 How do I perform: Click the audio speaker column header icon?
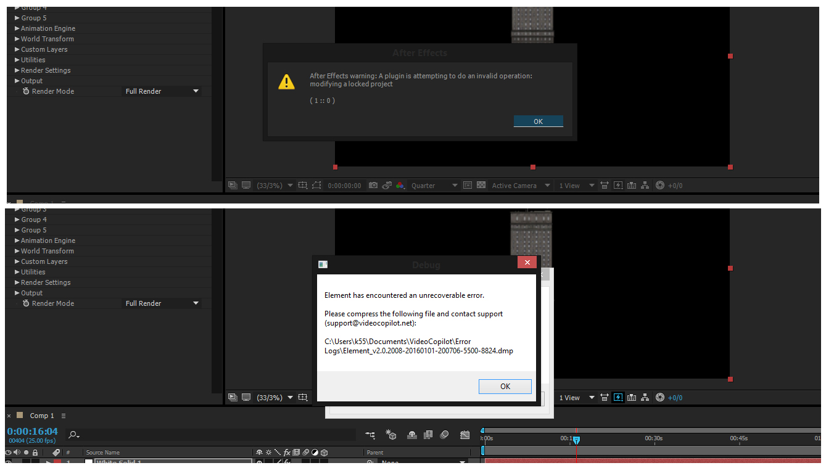pyautogui.click(x=17, y=453)
